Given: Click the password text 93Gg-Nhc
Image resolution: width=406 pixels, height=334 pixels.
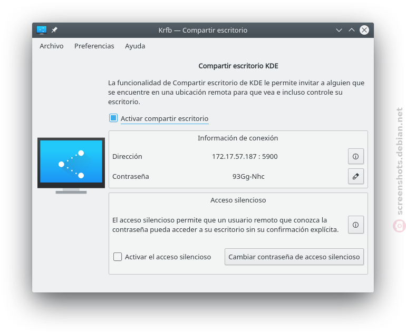Looking at the screenshot, I should coord(248,176).
